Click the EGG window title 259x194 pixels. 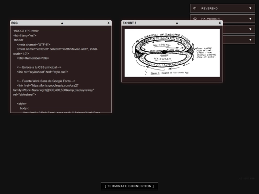click(14, 23)
